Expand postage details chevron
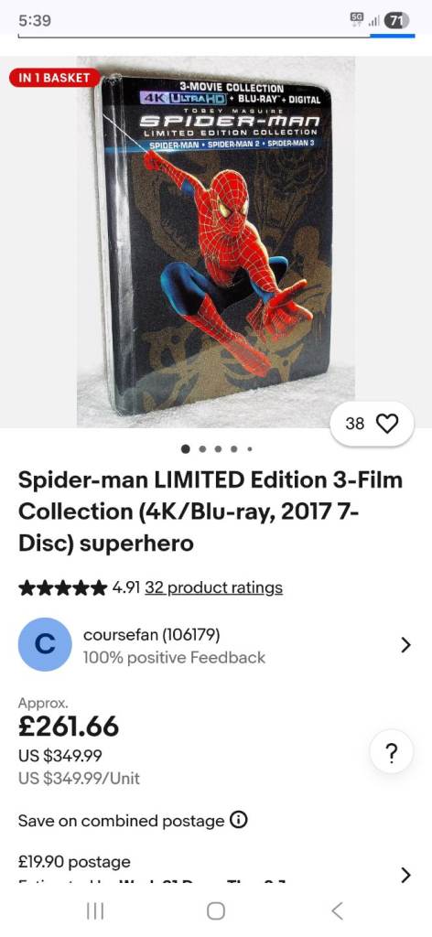 (405, 875)
